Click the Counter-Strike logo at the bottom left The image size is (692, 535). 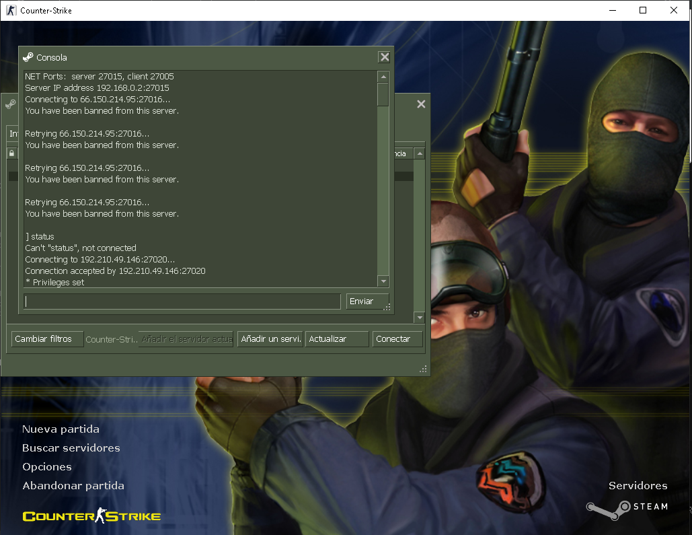pyautogui.click(x=91, y=515)
